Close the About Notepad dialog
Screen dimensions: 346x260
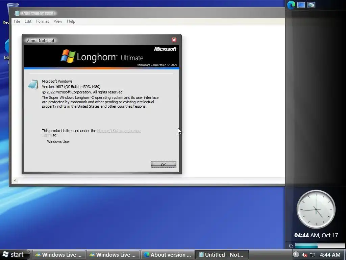click(174, 40)
